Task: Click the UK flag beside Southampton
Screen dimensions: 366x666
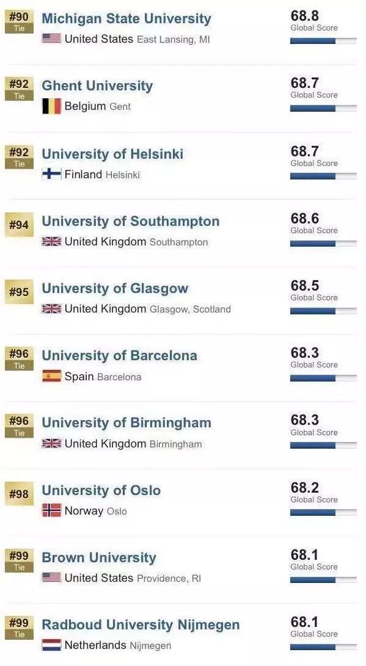Action: tap(51, 241)
